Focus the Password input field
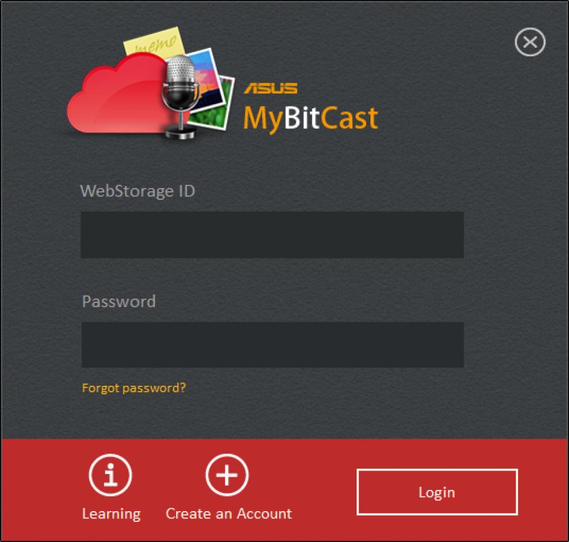569x542 pixels. (272, 345)
